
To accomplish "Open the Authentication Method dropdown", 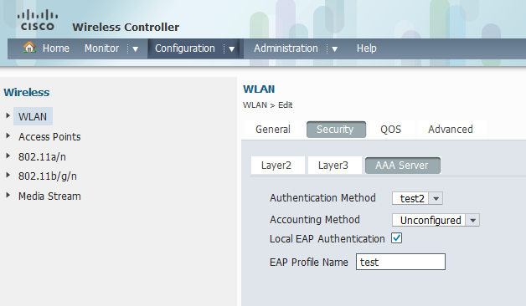I will [x=436, y=198].
